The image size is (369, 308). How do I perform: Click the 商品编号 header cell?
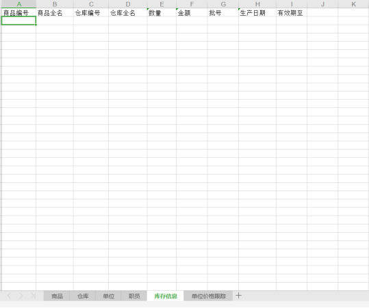coord(19,13)
